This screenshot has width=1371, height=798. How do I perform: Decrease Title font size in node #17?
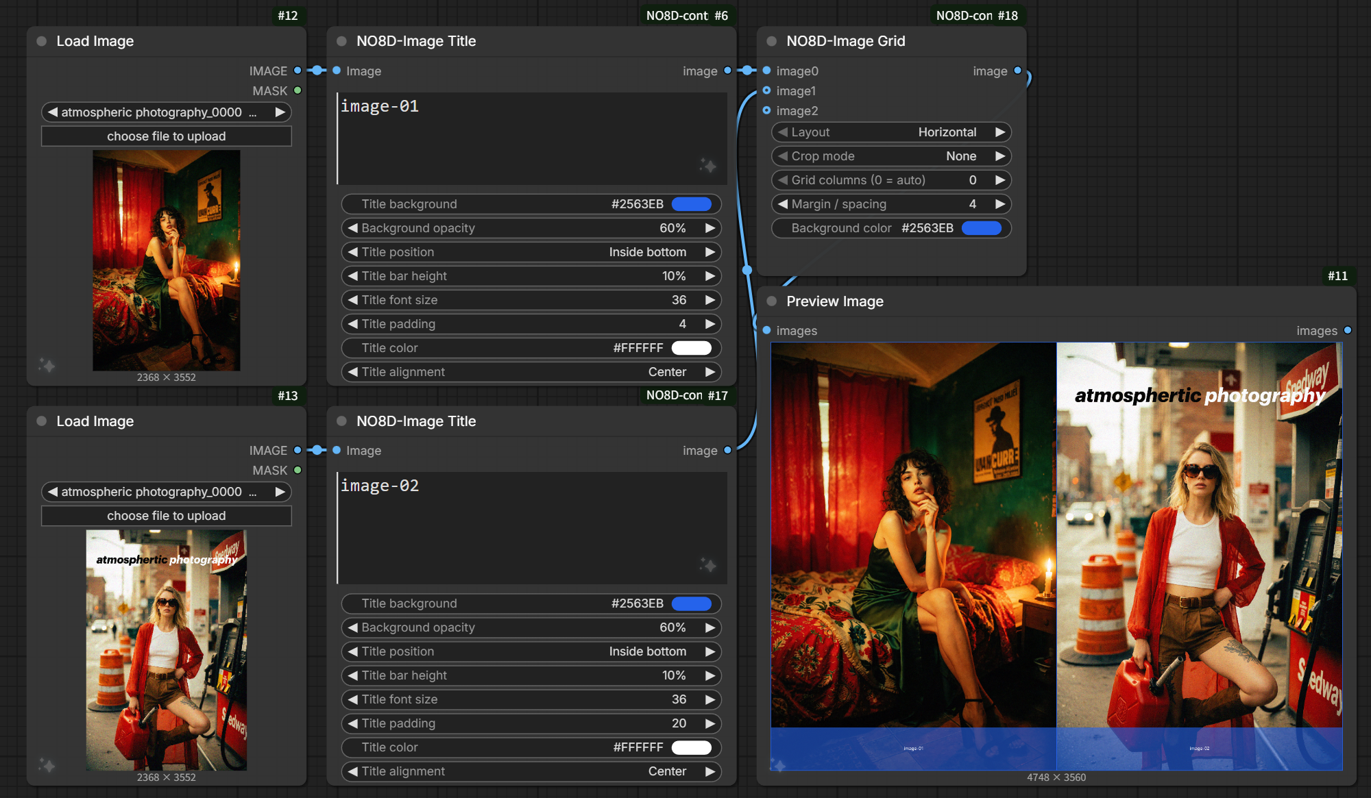(352, 699)
